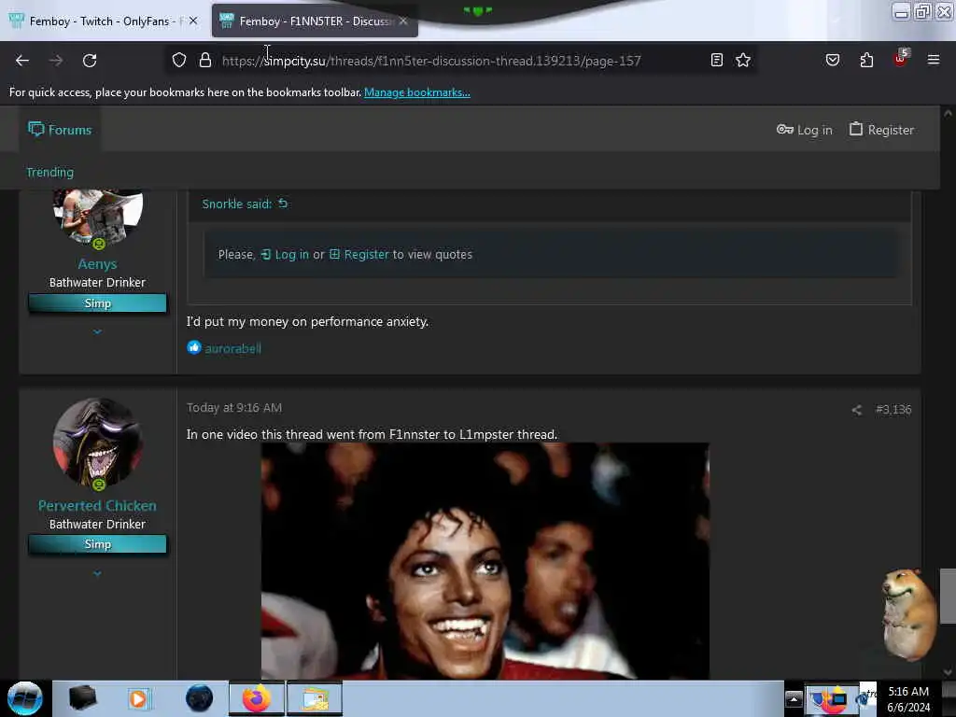The image size is (956, 717).
Task: Click the scrollbar down arrow
Action: click(948, 672)
